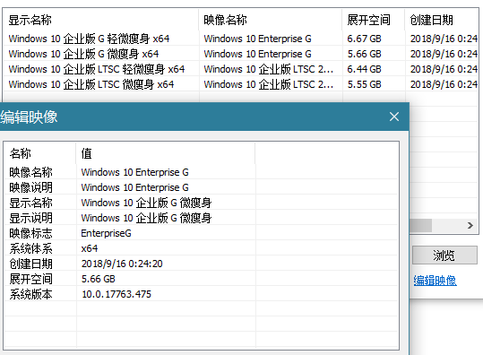Click Windows 10 Enterprise G in first list row

tap(257, 39)
